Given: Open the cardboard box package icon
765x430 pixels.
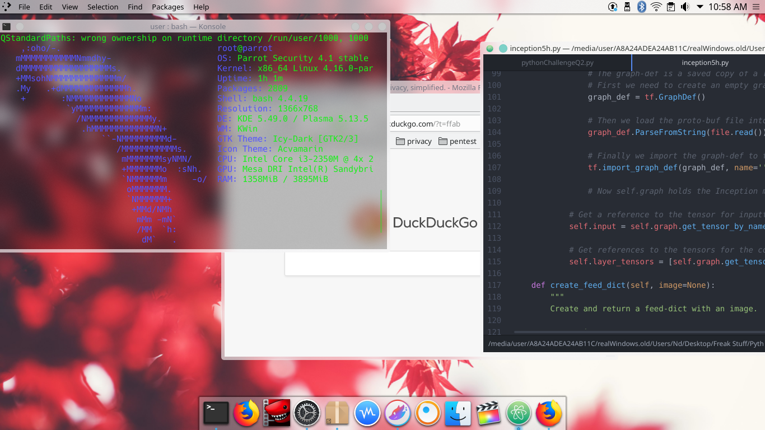Looking at the screenshot, I should click(337, 414).
